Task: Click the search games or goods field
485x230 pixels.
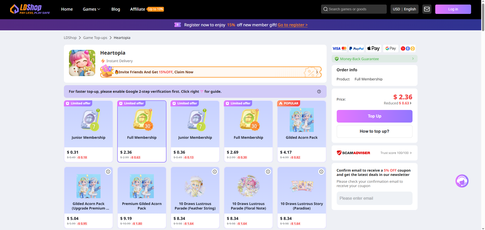Action: pos(354,9)
